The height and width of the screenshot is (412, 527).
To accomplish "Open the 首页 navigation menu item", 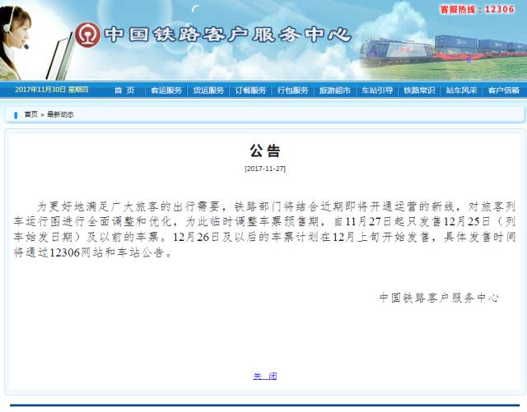I will [124, 90].
